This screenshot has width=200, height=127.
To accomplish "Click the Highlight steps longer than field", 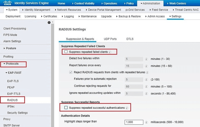I will pos(134,122).
